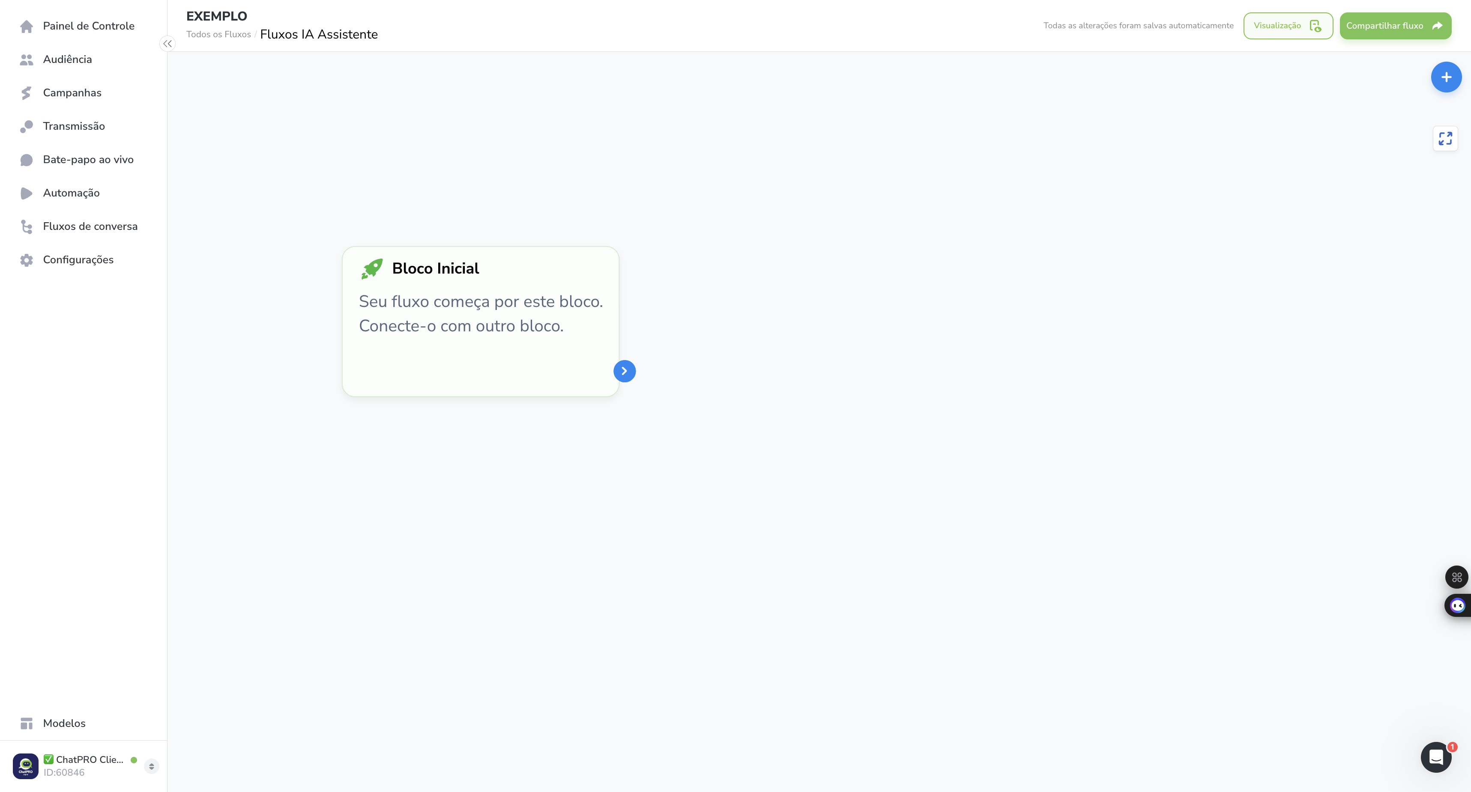Click the Fluxos de conversa branch icon
The width and height of the screenshot is (1471, 792).
26,226
